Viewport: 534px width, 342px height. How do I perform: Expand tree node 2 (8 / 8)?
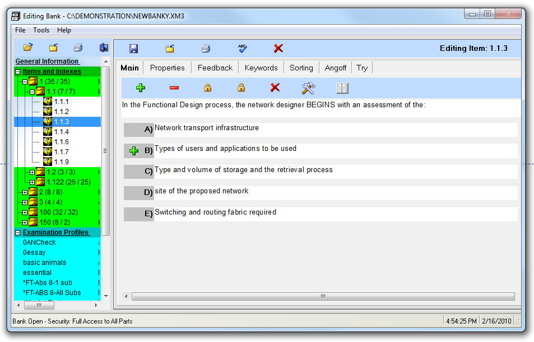point(25,193)
